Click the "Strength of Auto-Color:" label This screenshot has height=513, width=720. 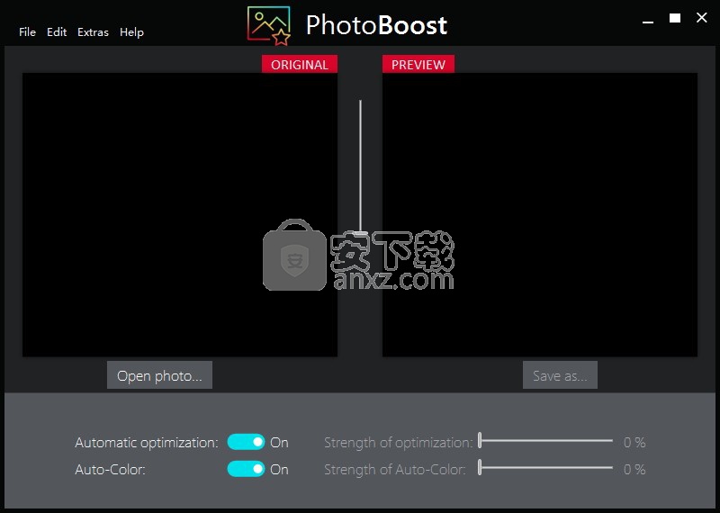[395, 470]
